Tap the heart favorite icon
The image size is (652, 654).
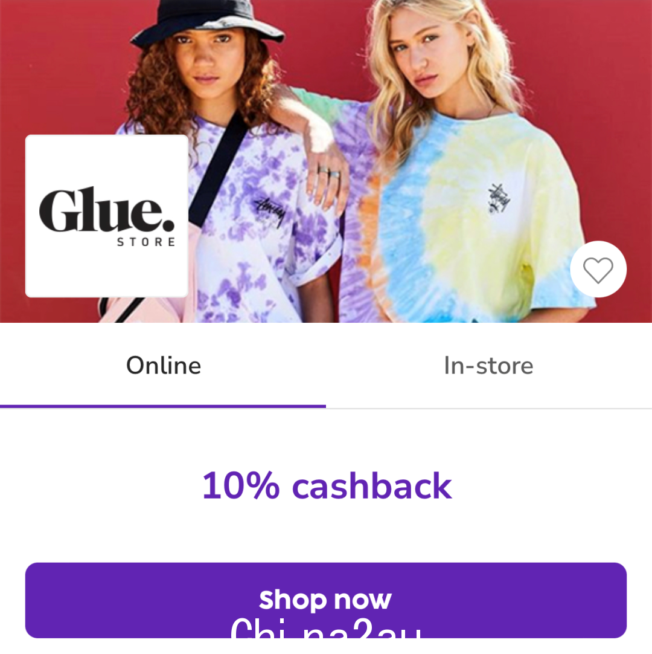pos(598,270)
